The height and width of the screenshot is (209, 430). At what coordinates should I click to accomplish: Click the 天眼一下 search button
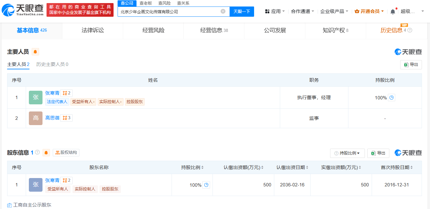click(242, 11)
